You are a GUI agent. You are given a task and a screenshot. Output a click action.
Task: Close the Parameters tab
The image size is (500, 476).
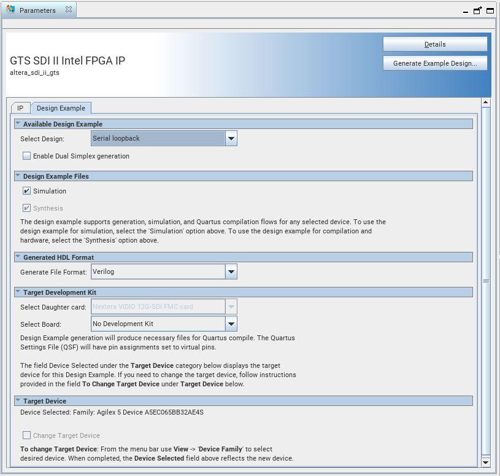pos(68,10)
